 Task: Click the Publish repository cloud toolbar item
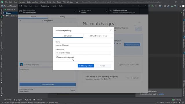[x=124, y=11]
